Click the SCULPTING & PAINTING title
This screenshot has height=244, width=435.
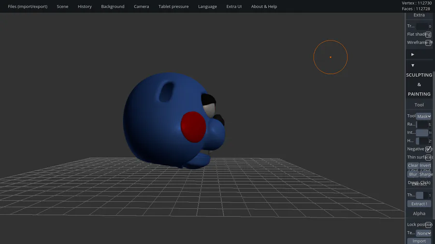pyautogui.click(x=419, y=84)
